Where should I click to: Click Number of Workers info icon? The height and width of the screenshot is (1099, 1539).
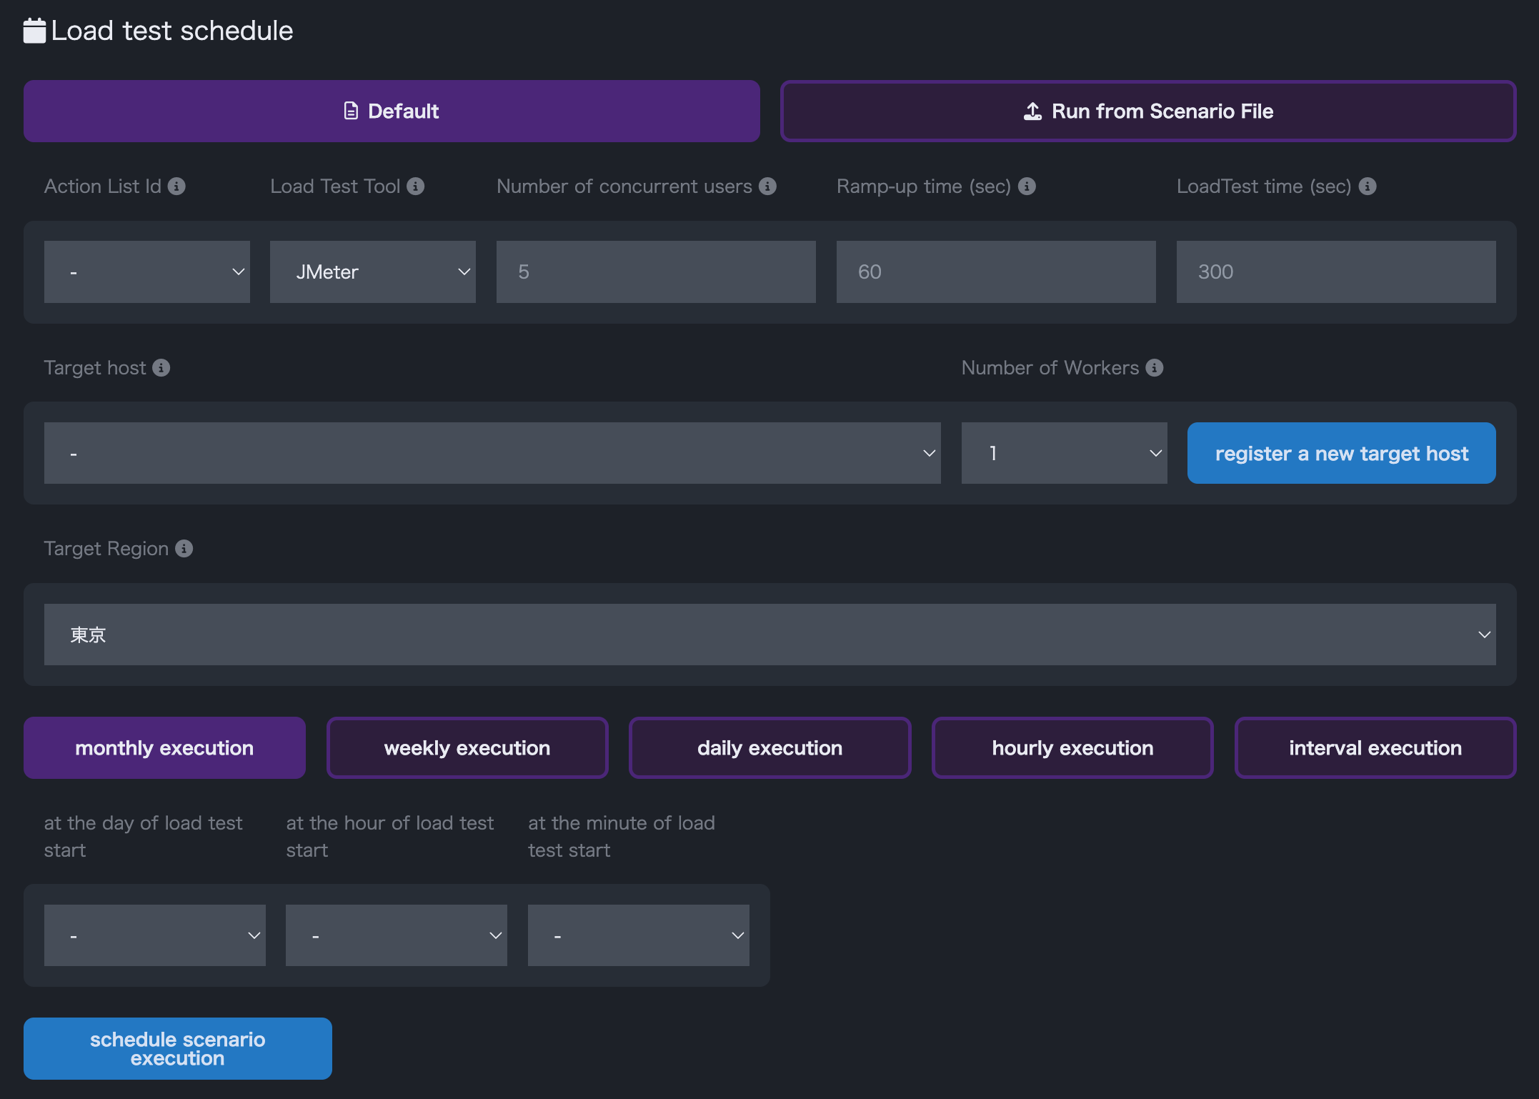click(1155, 368)
